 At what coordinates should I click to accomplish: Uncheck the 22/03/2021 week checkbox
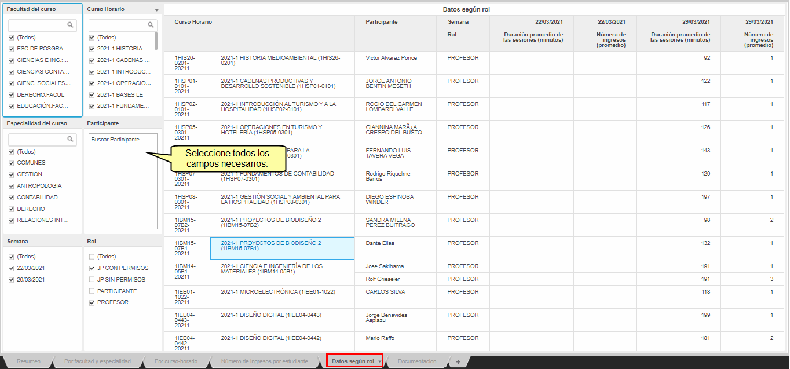pyautogui.click(x=12, y=268)
